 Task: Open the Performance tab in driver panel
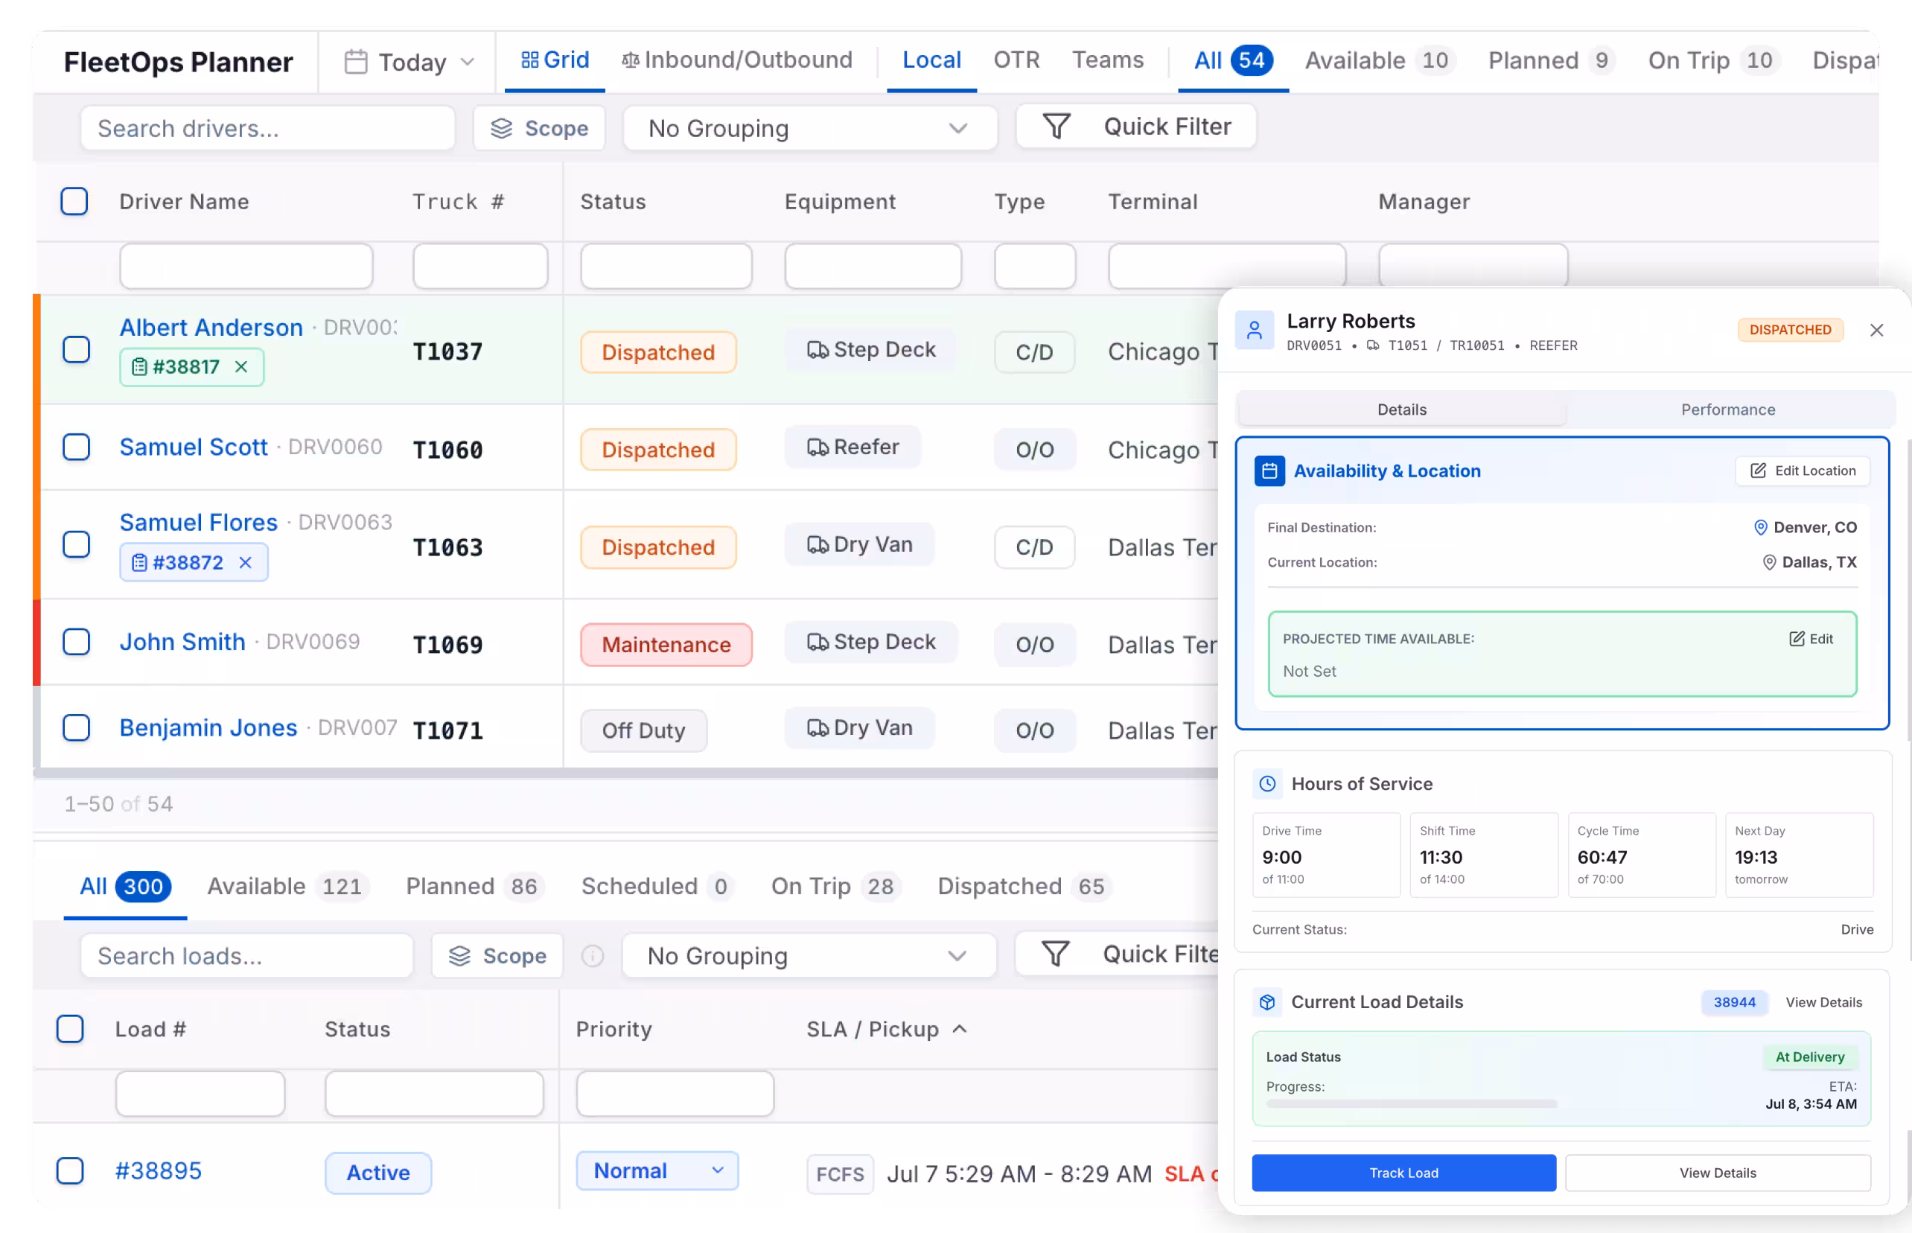[x=1728, y=410]
